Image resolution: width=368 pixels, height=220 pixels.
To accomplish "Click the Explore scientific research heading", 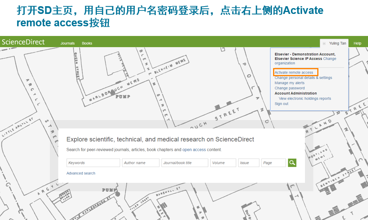I will 160,140.
